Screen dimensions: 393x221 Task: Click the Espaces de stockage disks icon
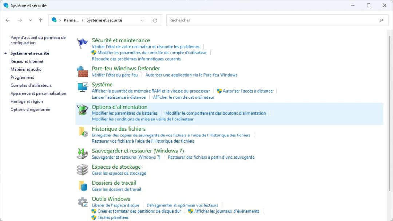[x=82, y=170]
